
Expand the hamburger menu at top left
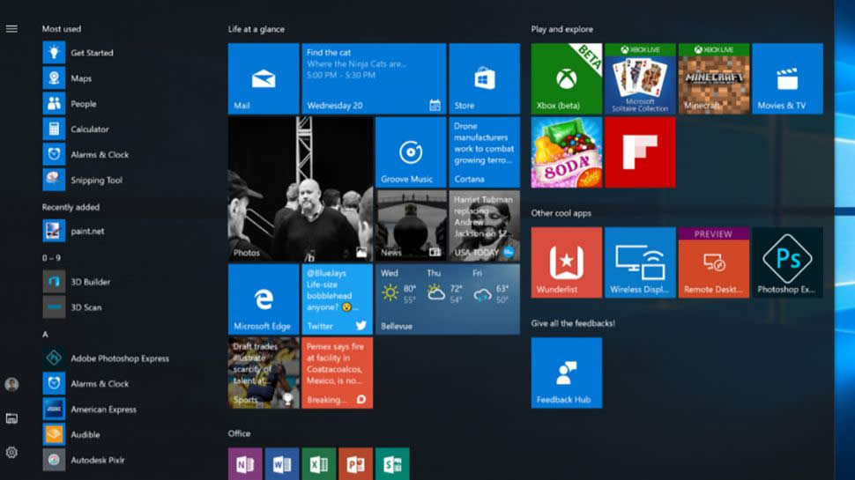click(11, 29)
